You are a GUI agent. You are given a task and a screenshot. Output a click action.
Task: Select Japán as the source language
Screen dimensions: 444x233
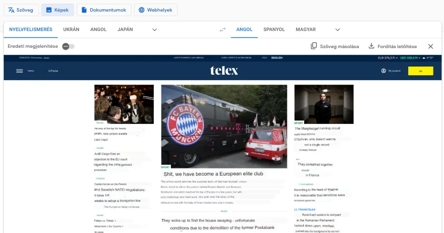[x=125, y=30]
